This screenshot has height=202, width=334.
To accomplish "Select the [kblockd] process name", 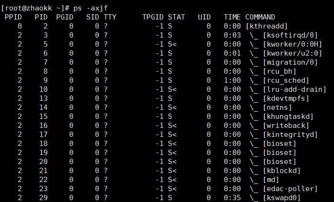I will [282, 171].
